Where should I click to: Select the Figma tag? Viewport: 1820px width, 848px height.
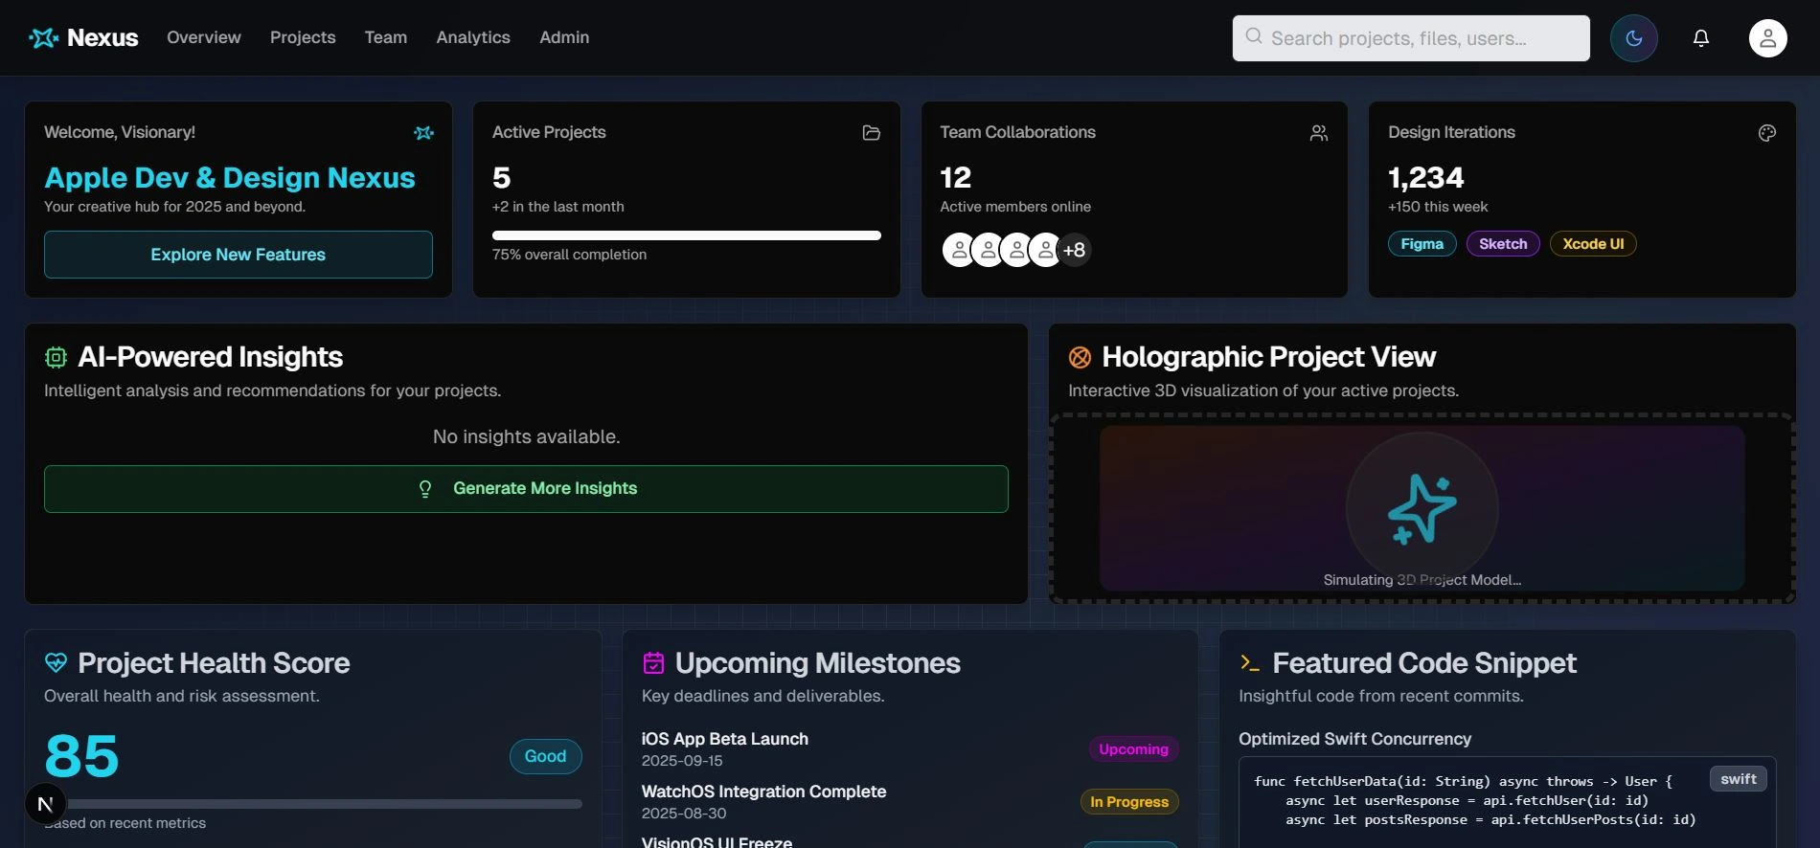(1422, 244)
